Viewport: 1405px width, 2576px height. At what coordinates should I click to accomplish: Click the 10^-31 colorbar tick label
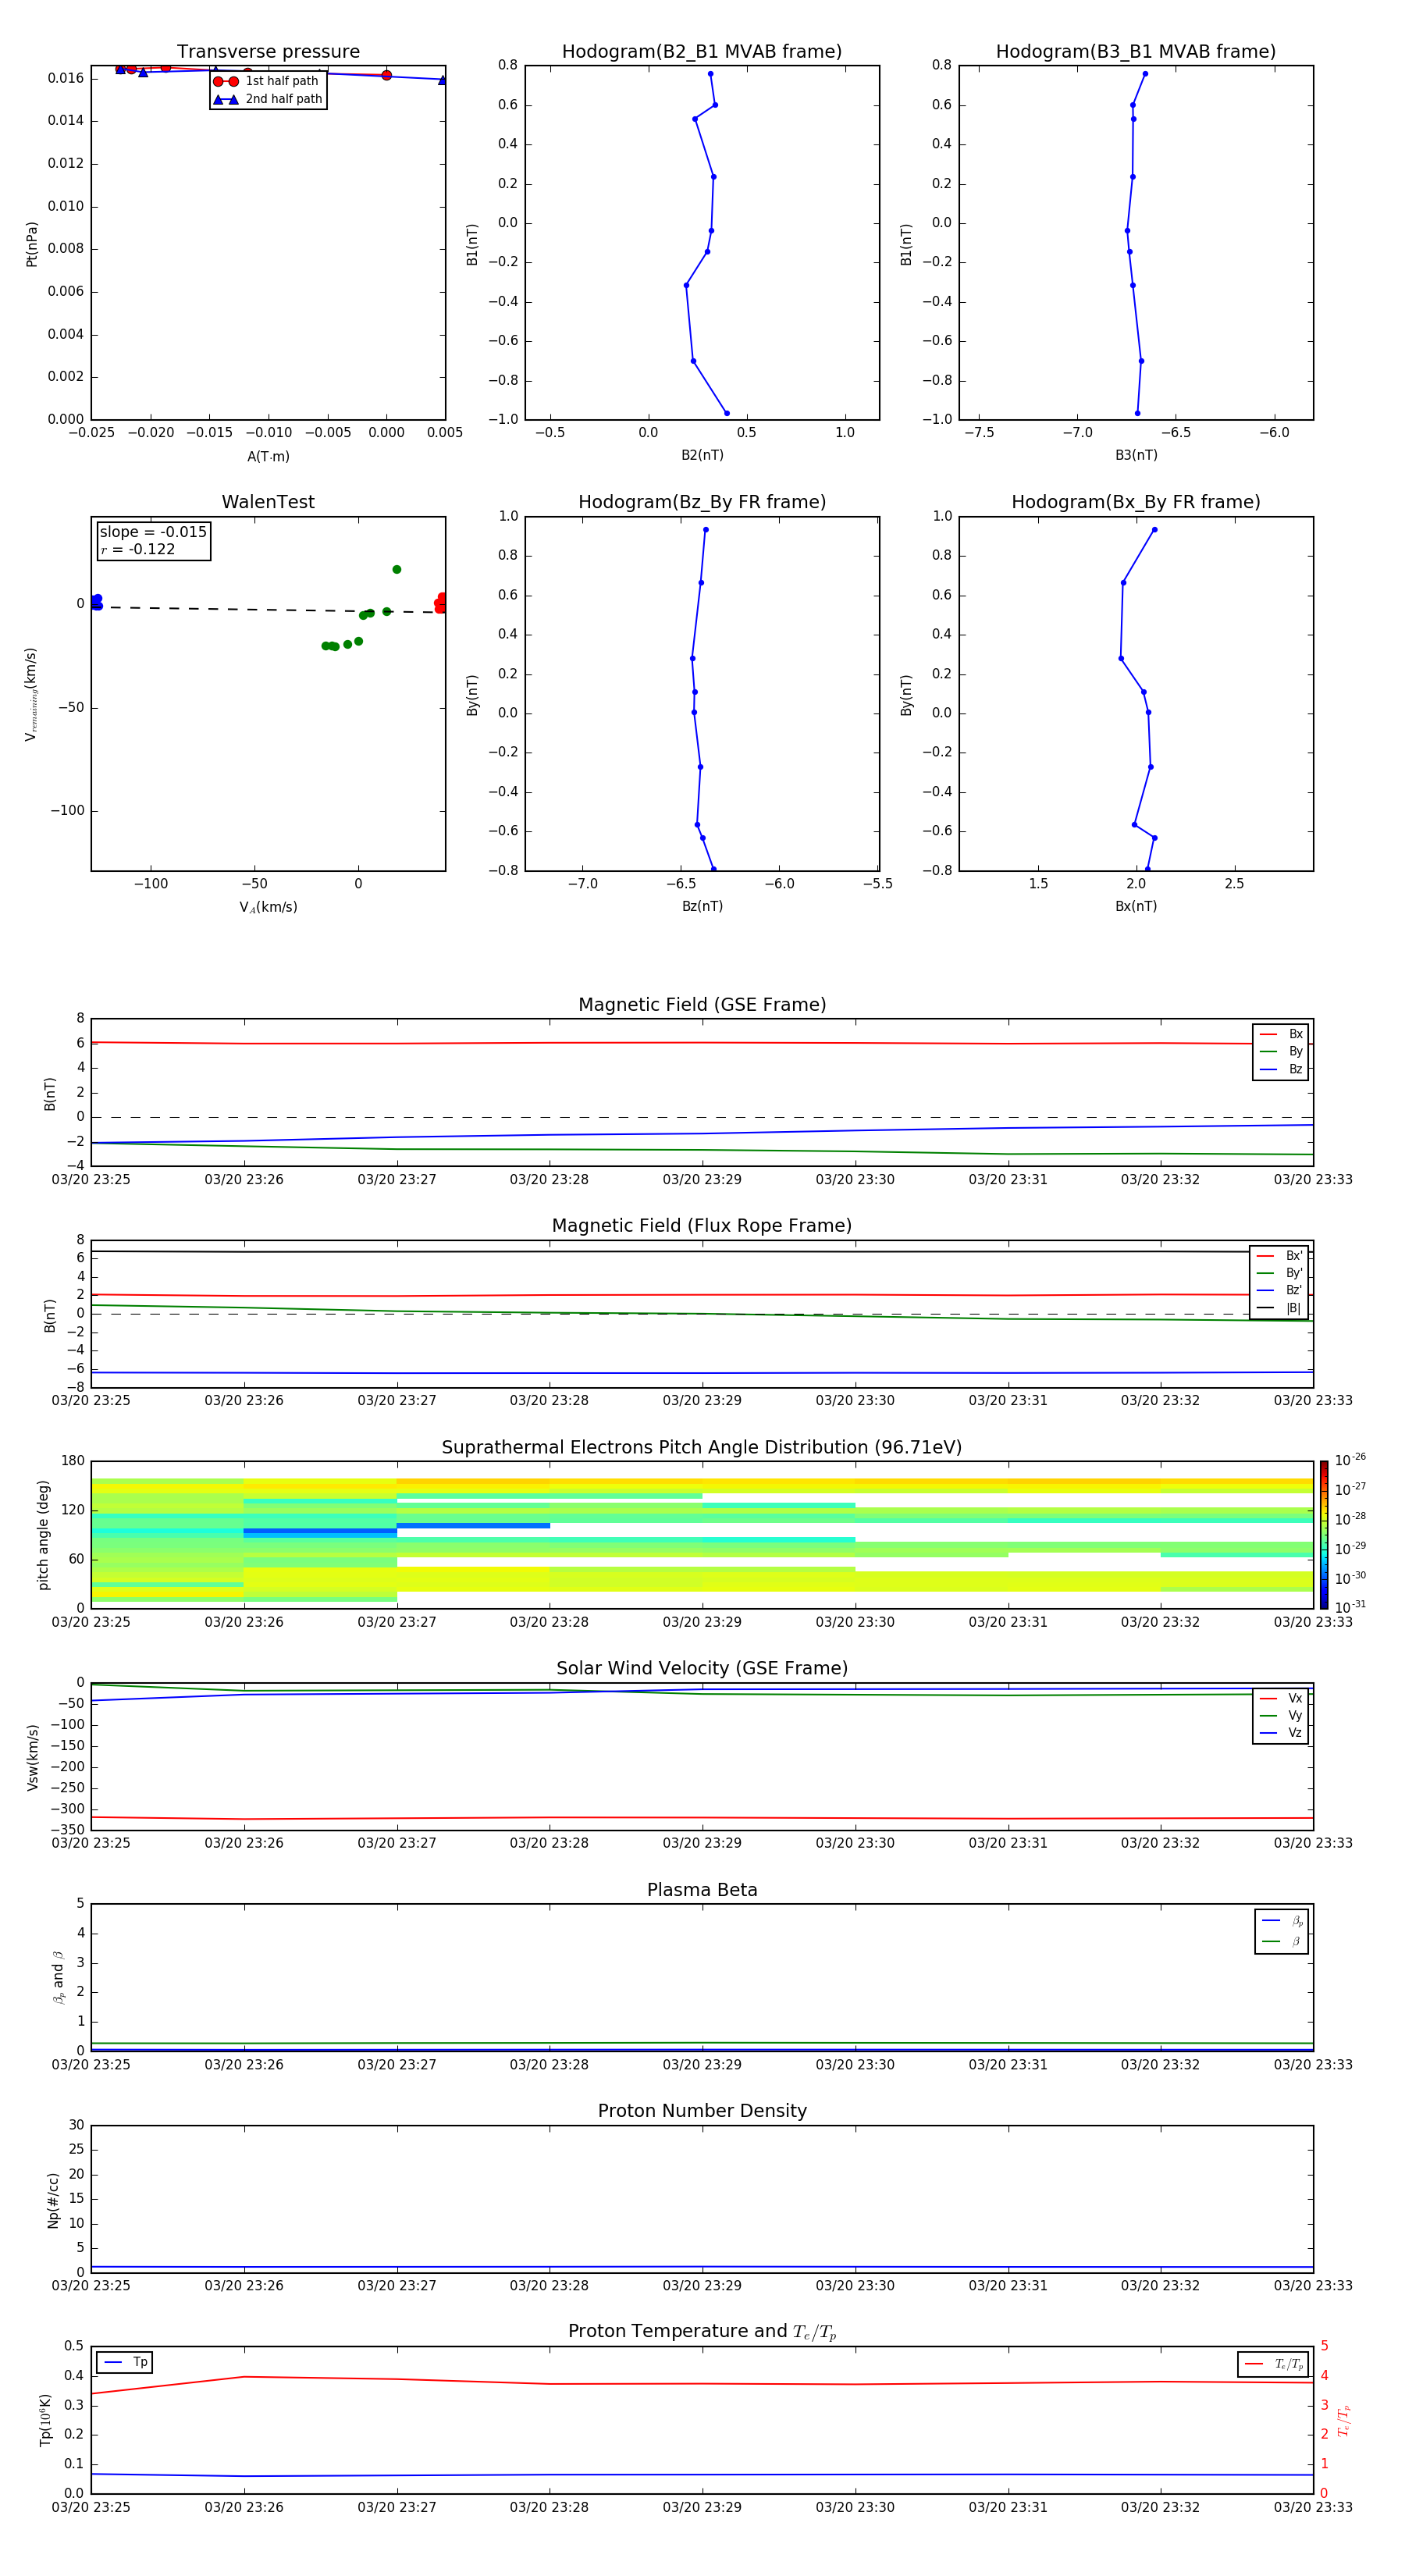[x=1350, y=1607]
